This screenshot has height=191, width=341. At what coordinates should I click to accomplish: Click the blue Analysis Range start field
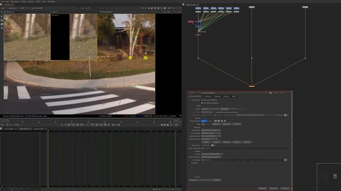pyautogui.click(x=204, y=121)
